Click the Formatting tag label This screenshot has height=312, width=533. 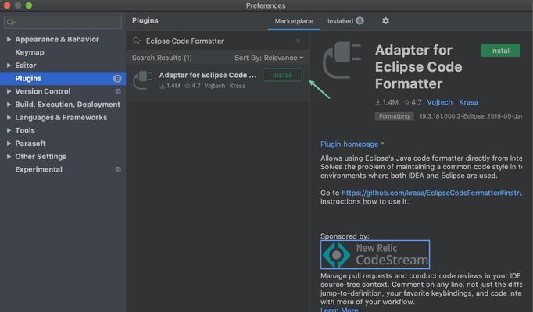click(395, 116)
